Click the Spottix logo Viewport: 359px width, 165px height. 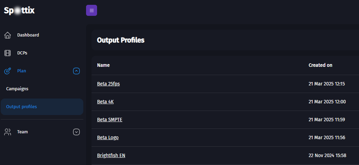point(19,11)
